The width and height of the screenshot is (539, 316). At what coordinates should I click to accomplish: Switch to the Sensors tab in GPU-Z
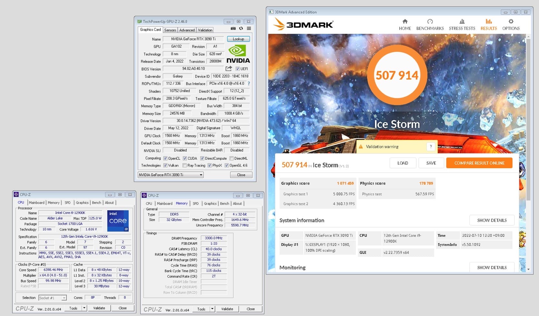tap(170, 30)
